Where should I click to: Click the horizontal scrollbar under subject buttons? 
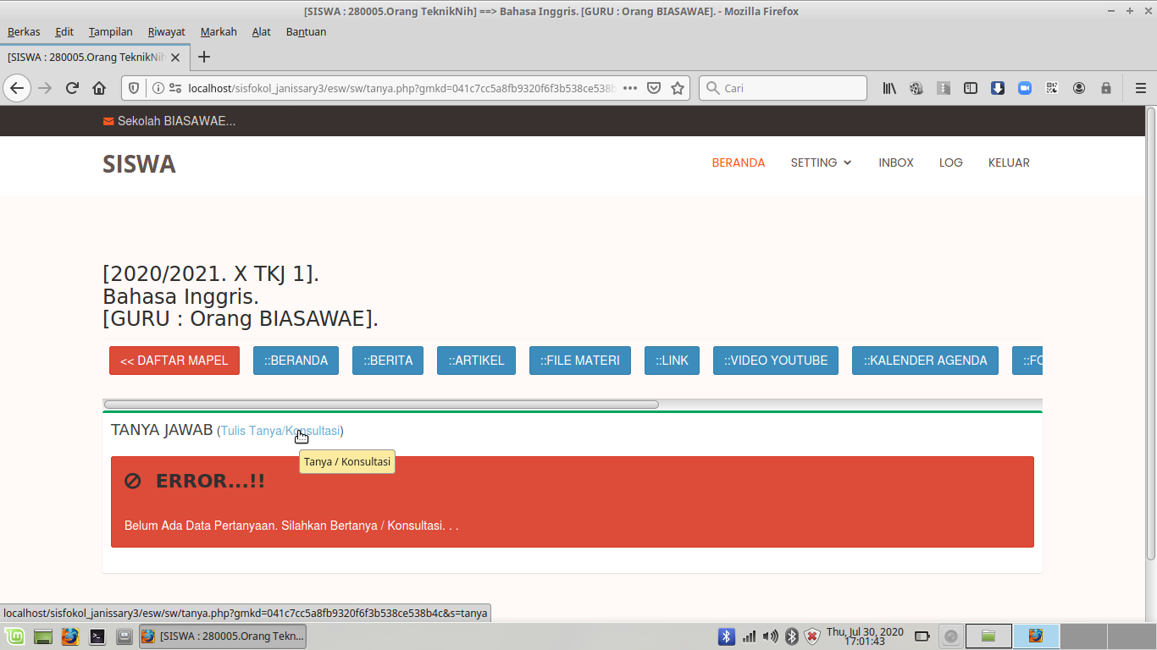(381, 405)
